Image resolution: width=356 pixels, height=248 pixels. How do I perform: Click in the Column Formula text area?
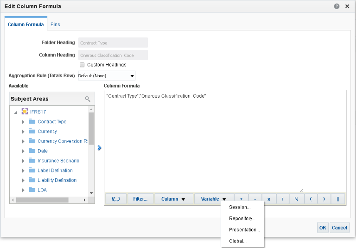tap(225, 141)
